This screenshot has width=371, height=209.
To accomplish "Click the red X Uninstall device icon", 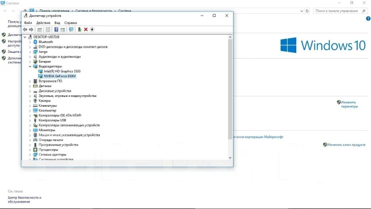I will click(86, 30).
